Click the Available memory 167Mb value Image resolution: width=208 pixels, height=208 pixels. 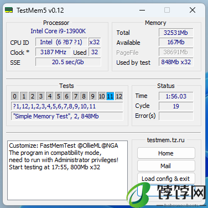[x=176, y=42]
